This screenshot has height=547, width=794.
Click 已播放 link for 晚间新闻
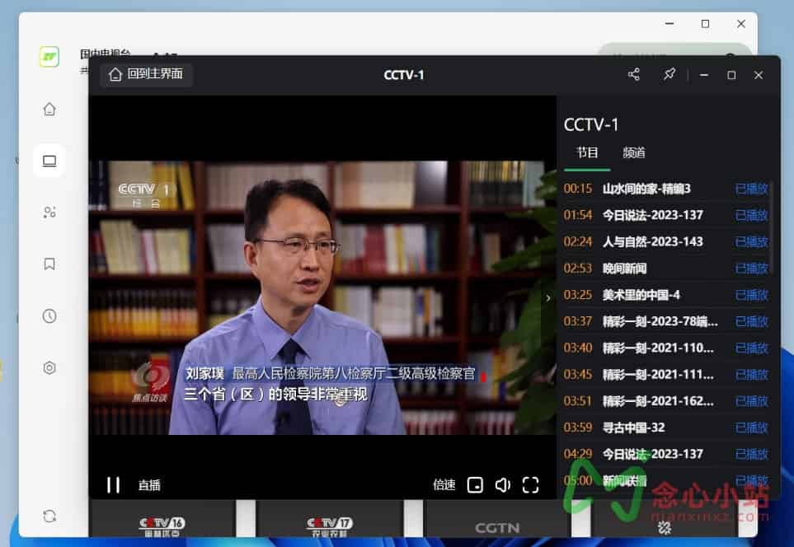pyautogui.click(x=751, y=269)
